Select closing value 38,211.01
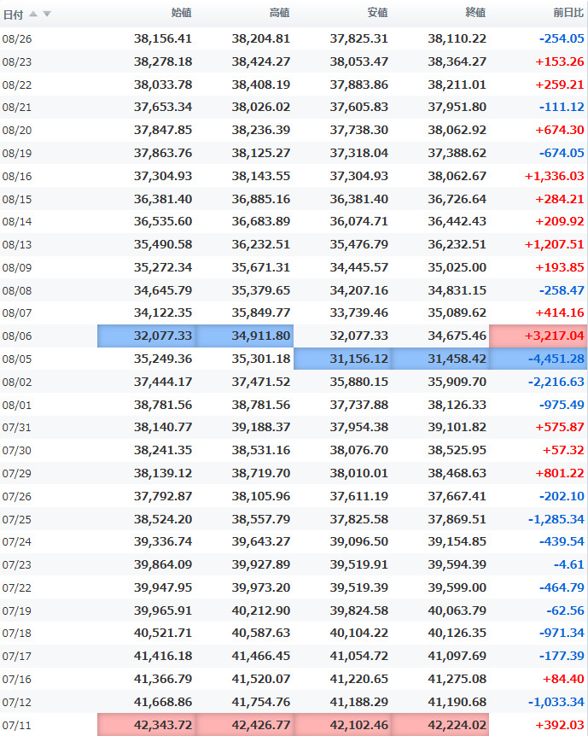The width and height of the screenshot is (588, 736). click(457, 85)
